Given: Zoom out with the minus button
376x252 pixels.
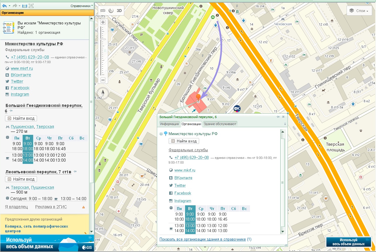Looking at the screenshot, I should tap(103, 80).
